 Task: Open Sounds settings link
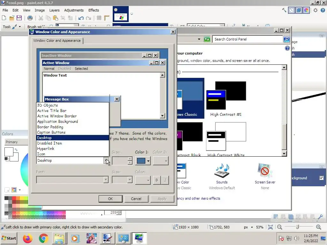[x=222, y=176]
